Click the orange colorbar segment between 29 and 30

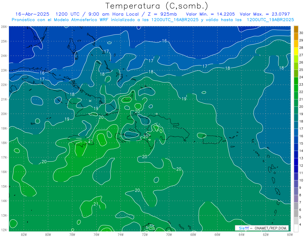(296, 37)
